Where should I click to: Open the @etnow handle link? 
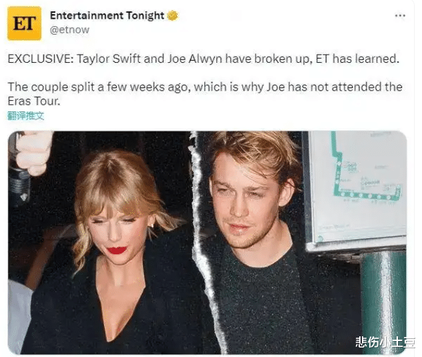(69, 29)
